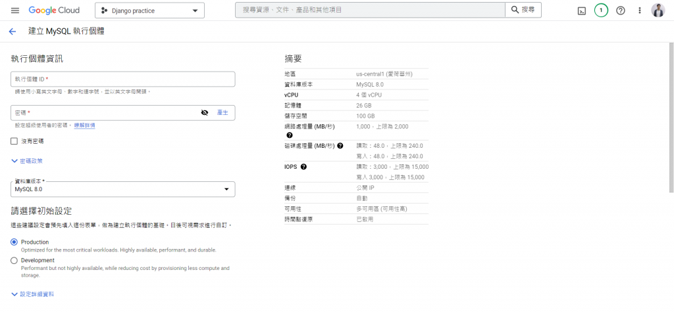Toggle password visibility eye icon
The height and width of the screenshot is (312, 674).
205,113
